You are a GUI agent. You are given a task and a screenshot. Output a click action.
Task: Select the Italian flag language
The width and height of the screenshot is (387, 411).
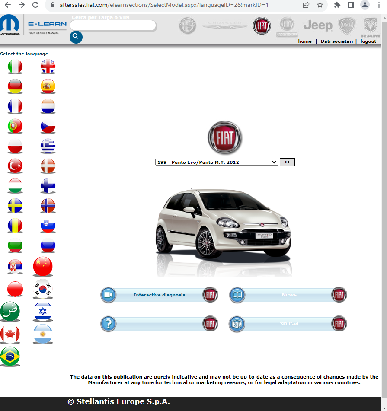point(15,67)
